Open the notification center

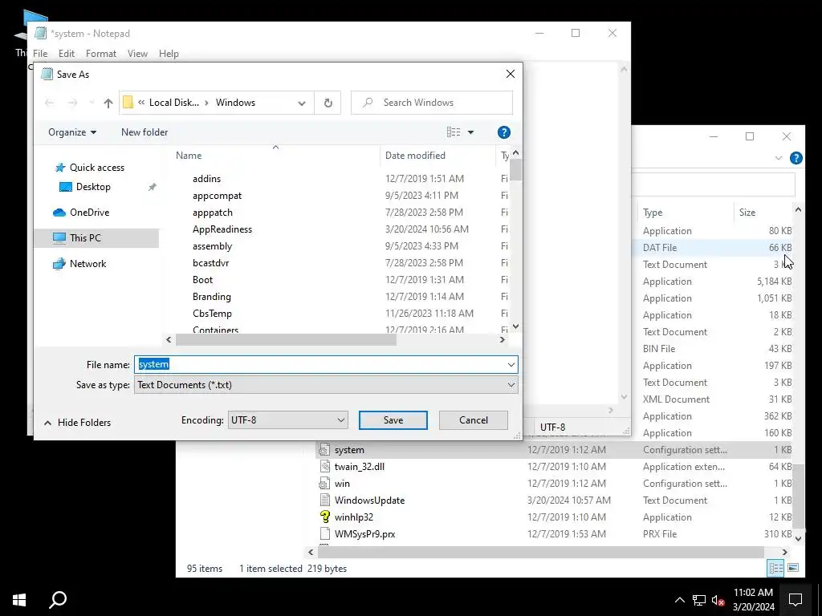(796, 600)
